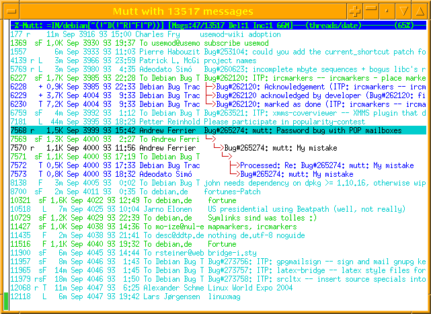Select message 6759 'ITP: xmms-coverviewer'

pos(219,113)
